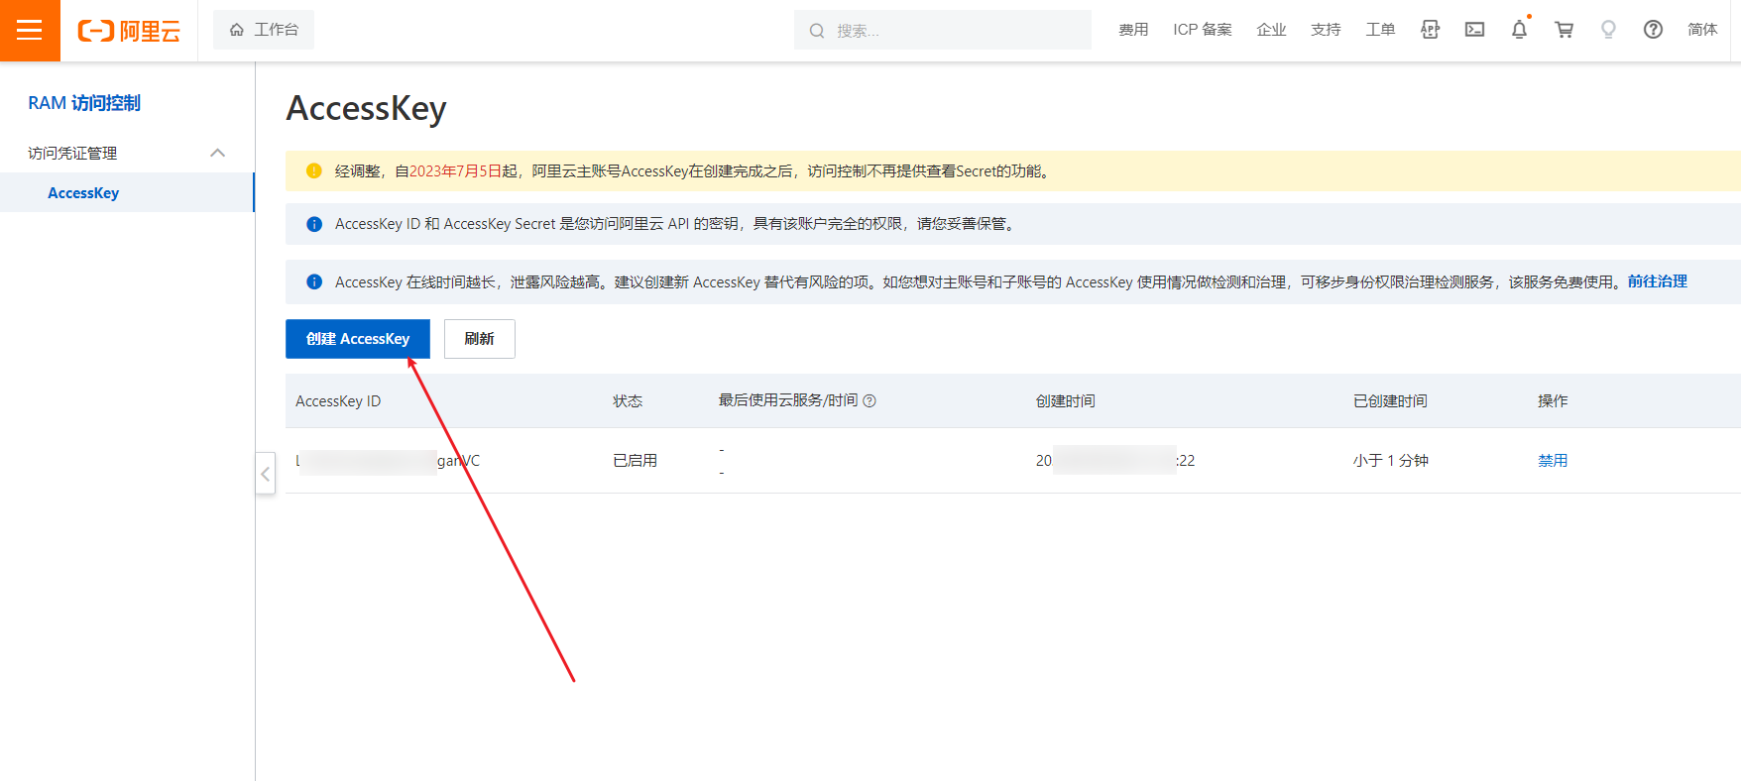This screenshot has width=1741, height=781.
Task: Open the shopping cart
Action: click(1564, 30)
